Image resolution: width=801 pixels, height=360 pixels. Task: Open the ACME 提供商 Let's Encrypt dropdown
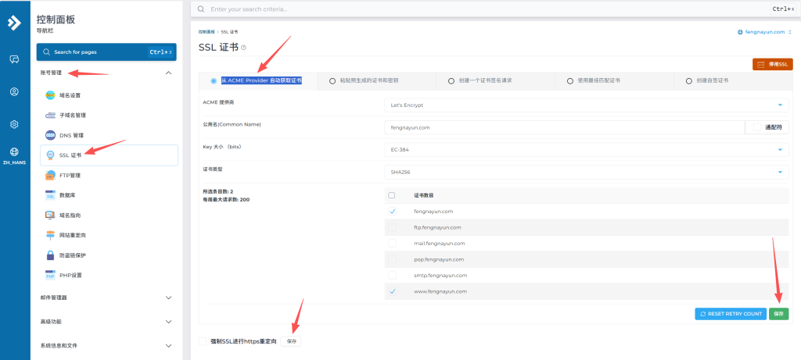[x=587, y=104]
